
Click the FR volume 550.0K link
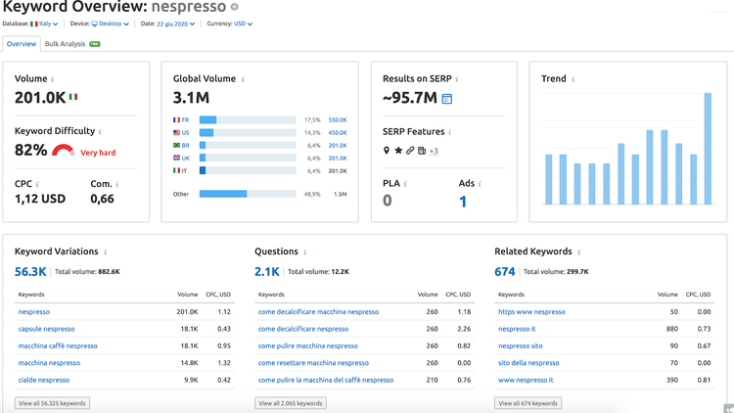coord(338,119)
